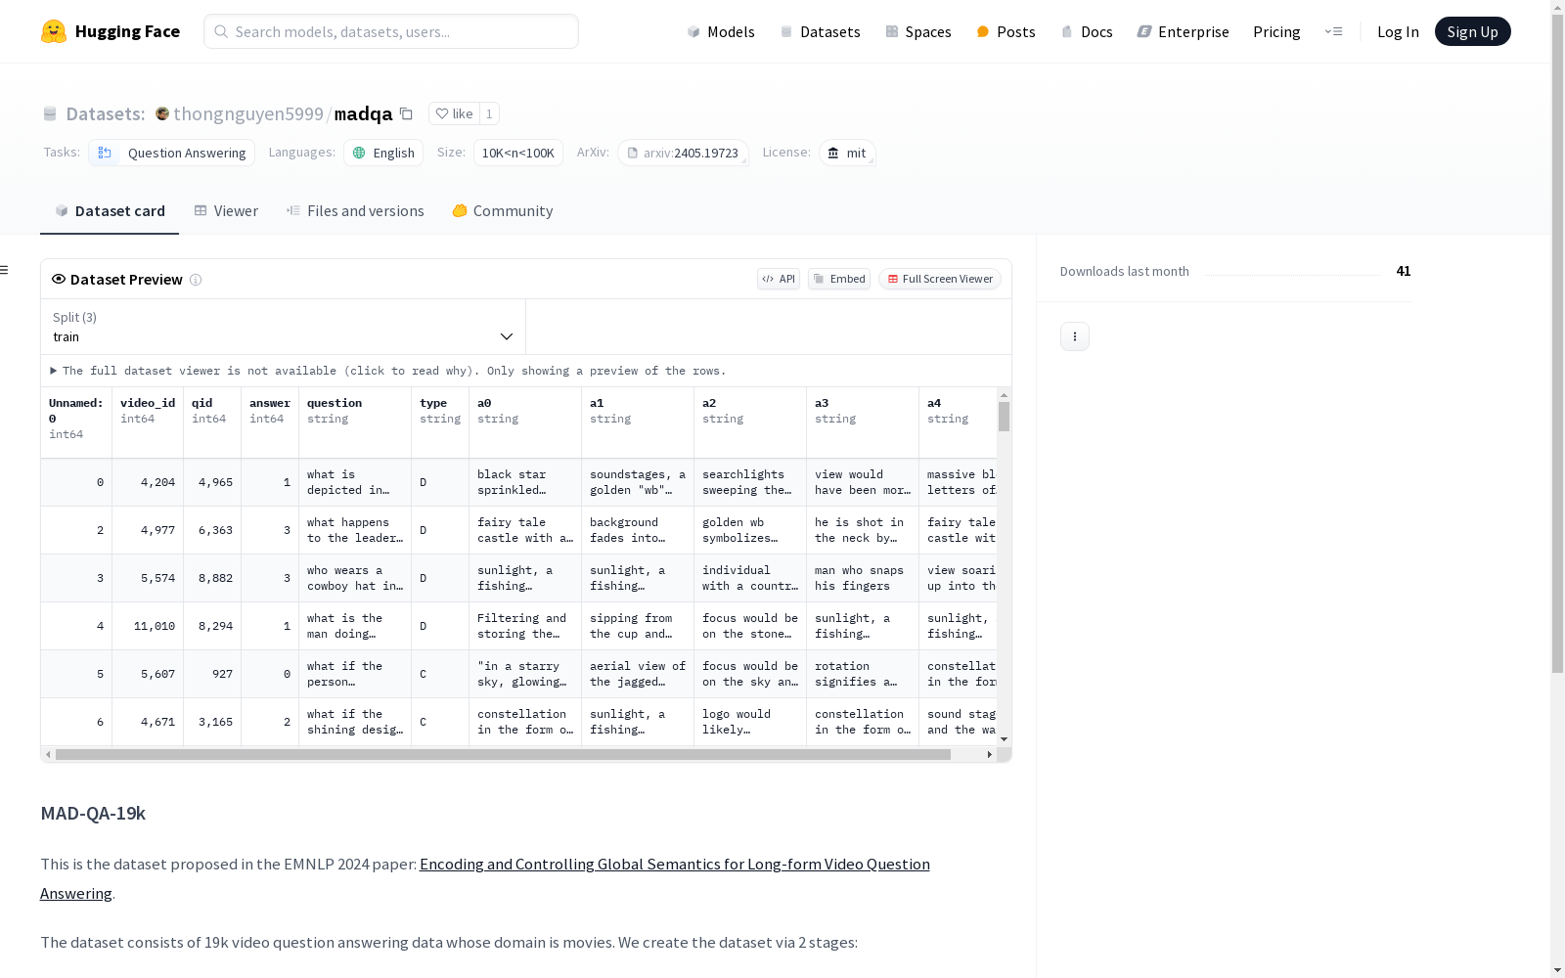The image size is (1565, 978).
Task: Switch to Files and versions tab
Action: click(x=355, y=211)
